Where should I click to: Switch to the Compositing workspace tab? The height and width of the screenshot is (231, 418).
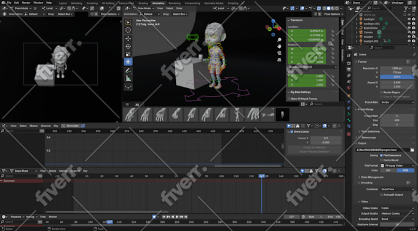click(x=192, y=3)
